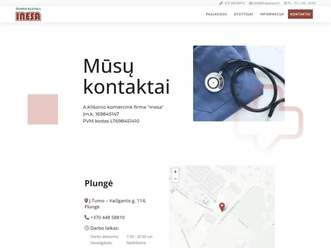Click the location marker icon beside address

(x=86, y=201)
